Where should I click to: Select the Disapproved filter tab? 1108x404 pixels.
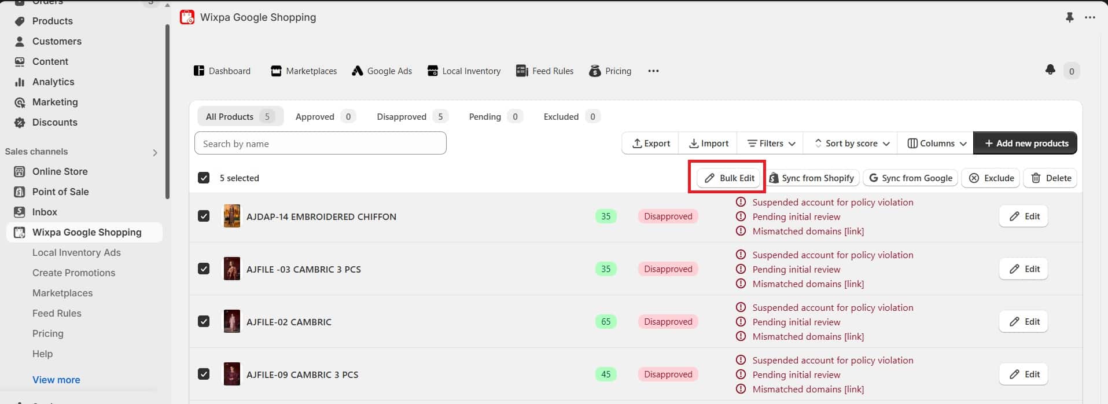point(412,116)
